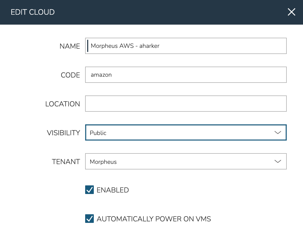The image size is (303, 233).
Task: Click the selected Public value text
Action: 98,133
